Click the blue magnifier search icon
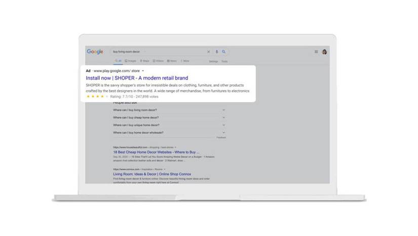 [223, 52]
